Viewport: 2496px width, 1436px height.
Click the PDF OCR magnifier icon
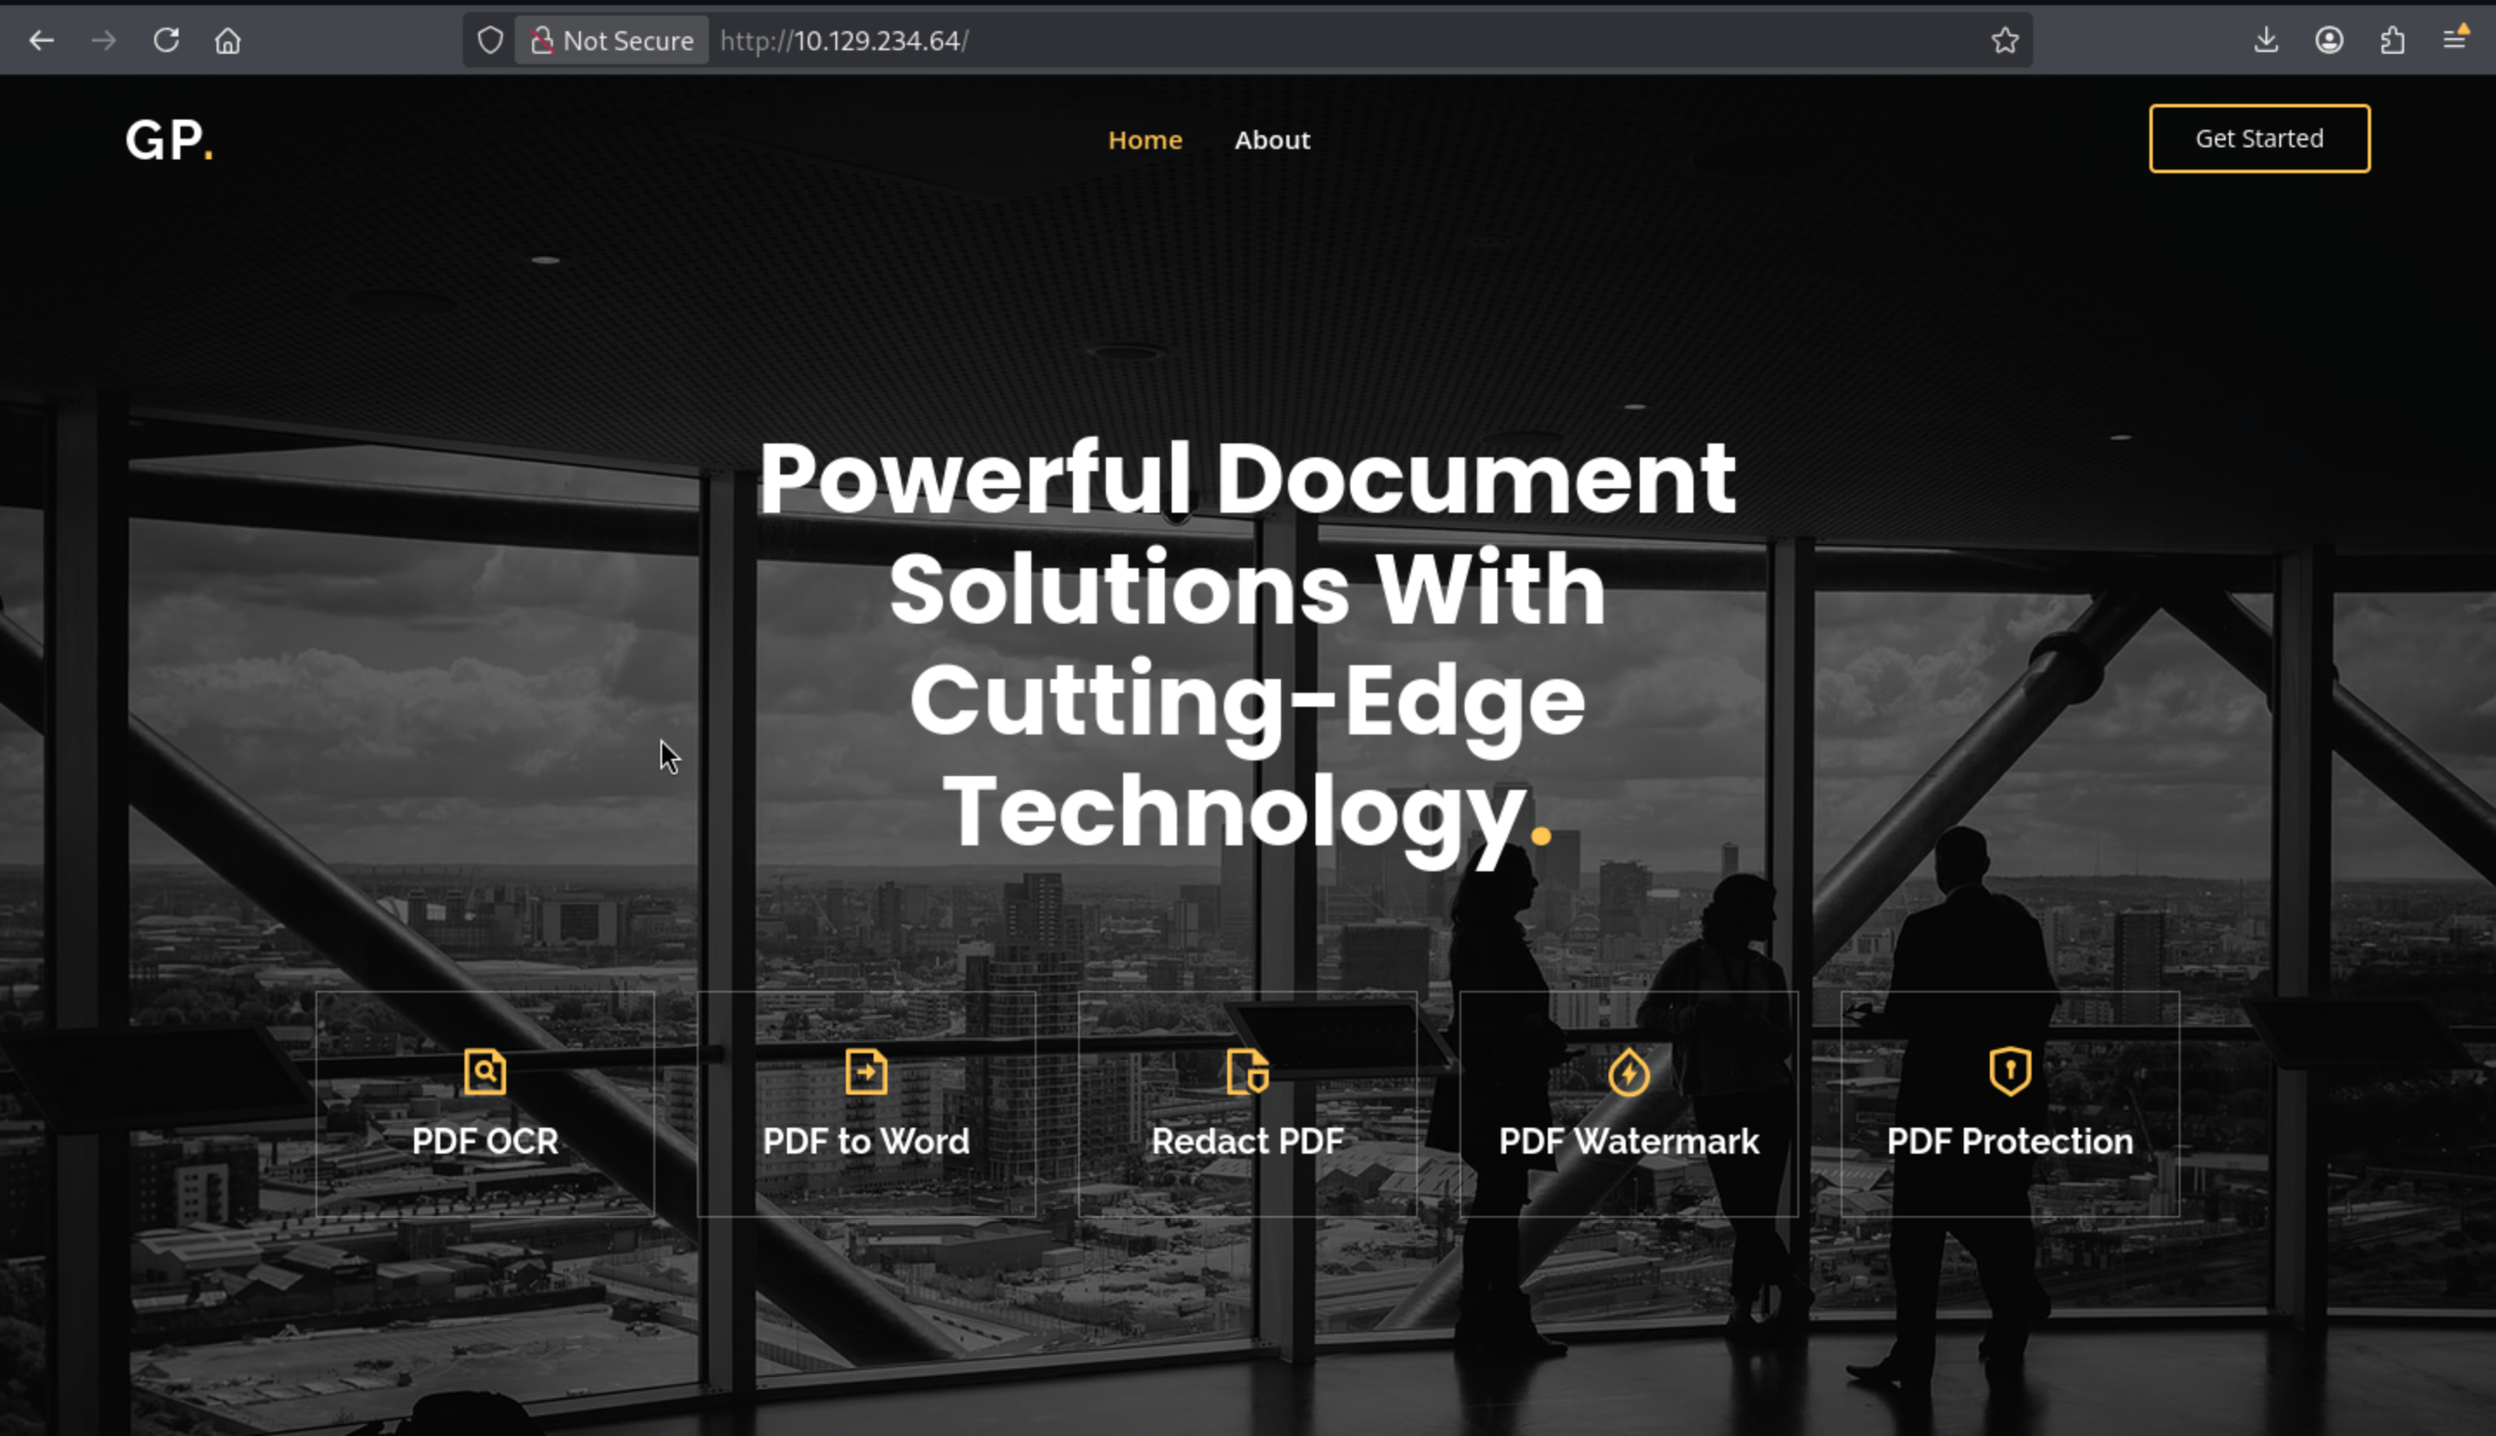(484, 1072)
